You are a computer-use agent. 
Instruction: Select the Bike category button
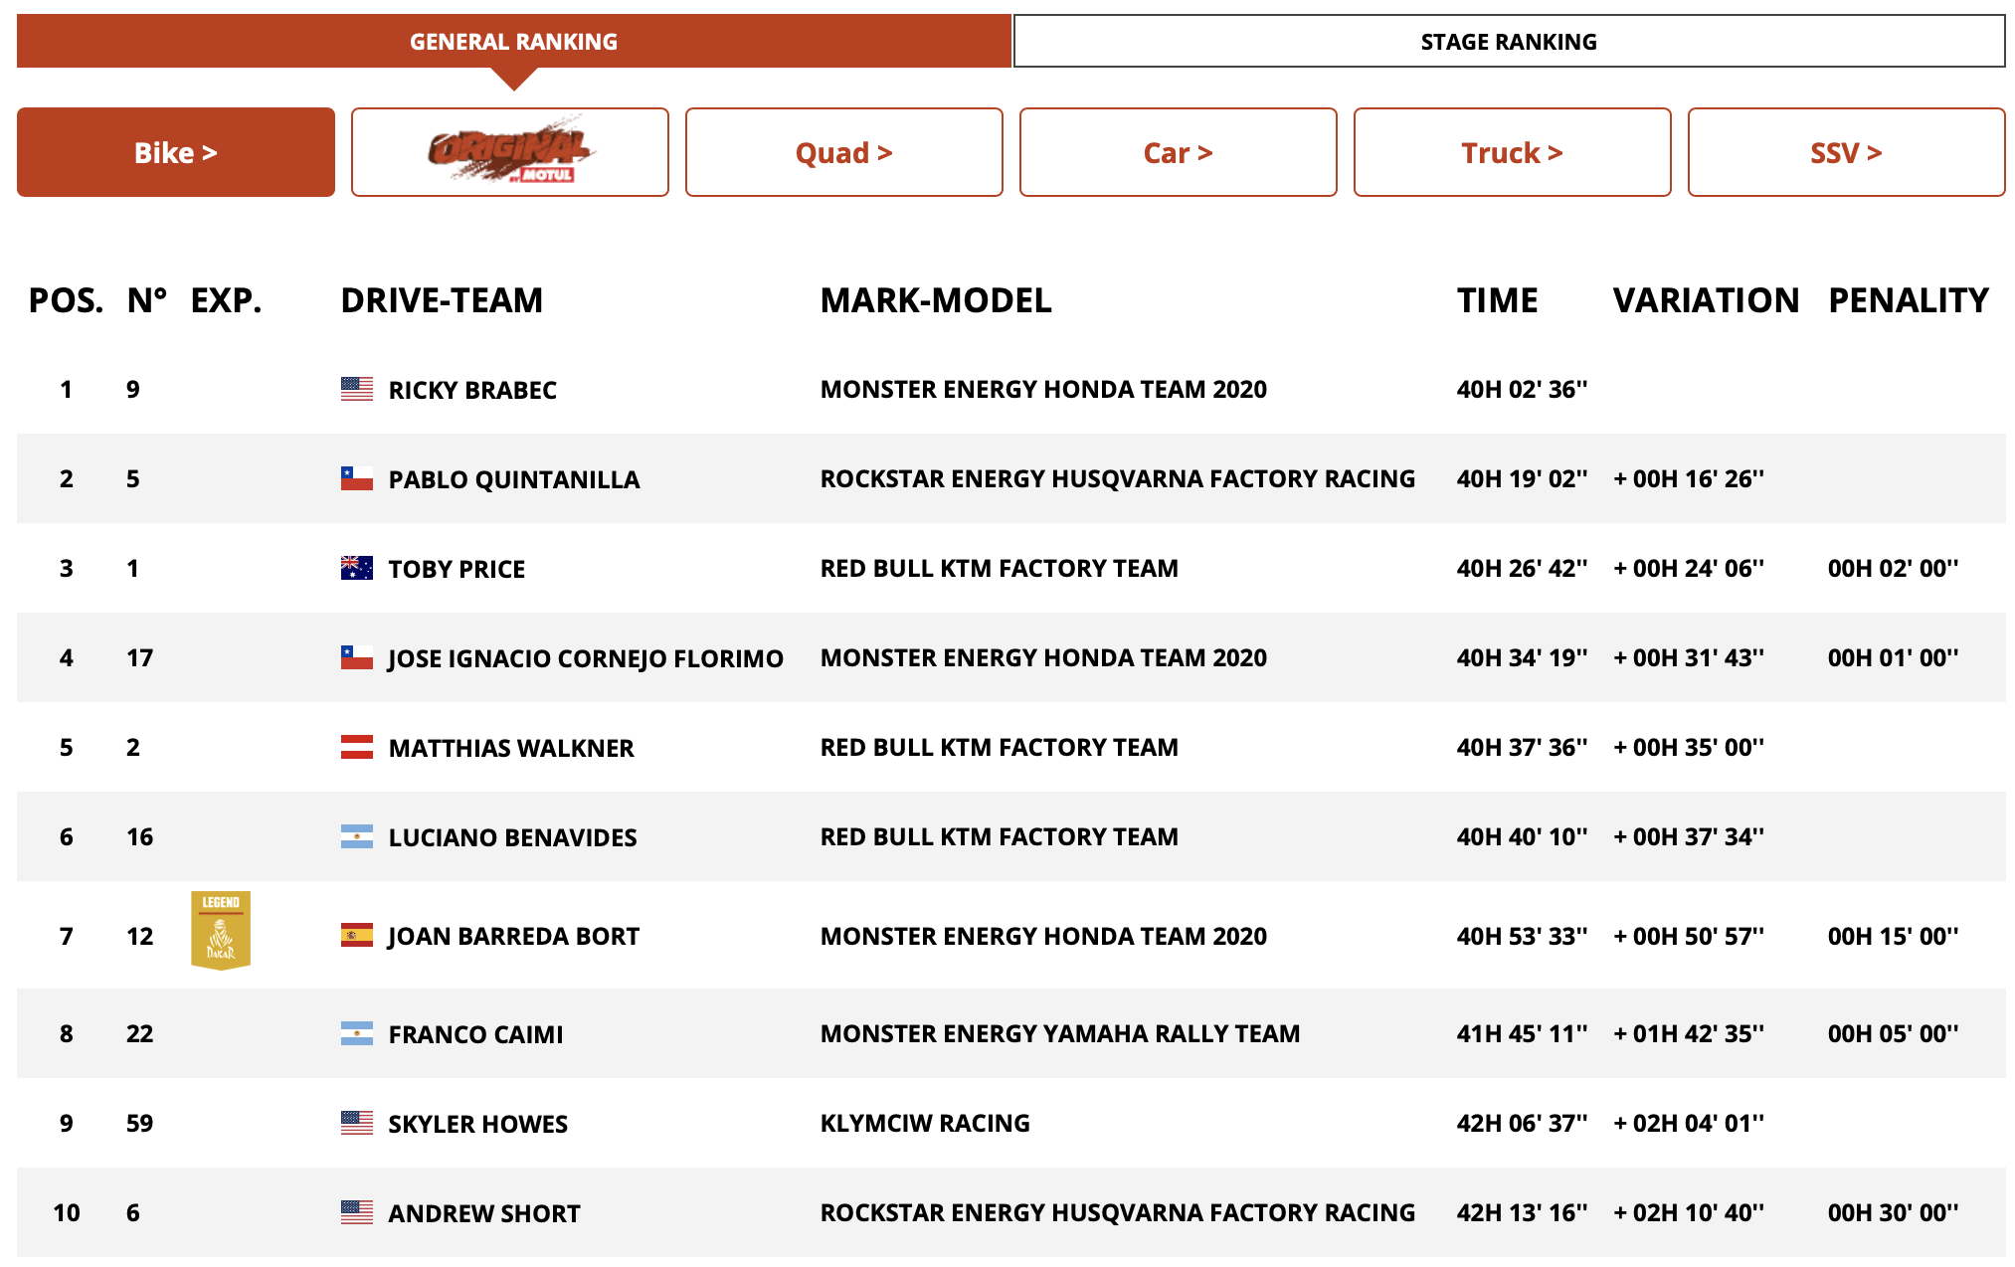tap(176, 152)
